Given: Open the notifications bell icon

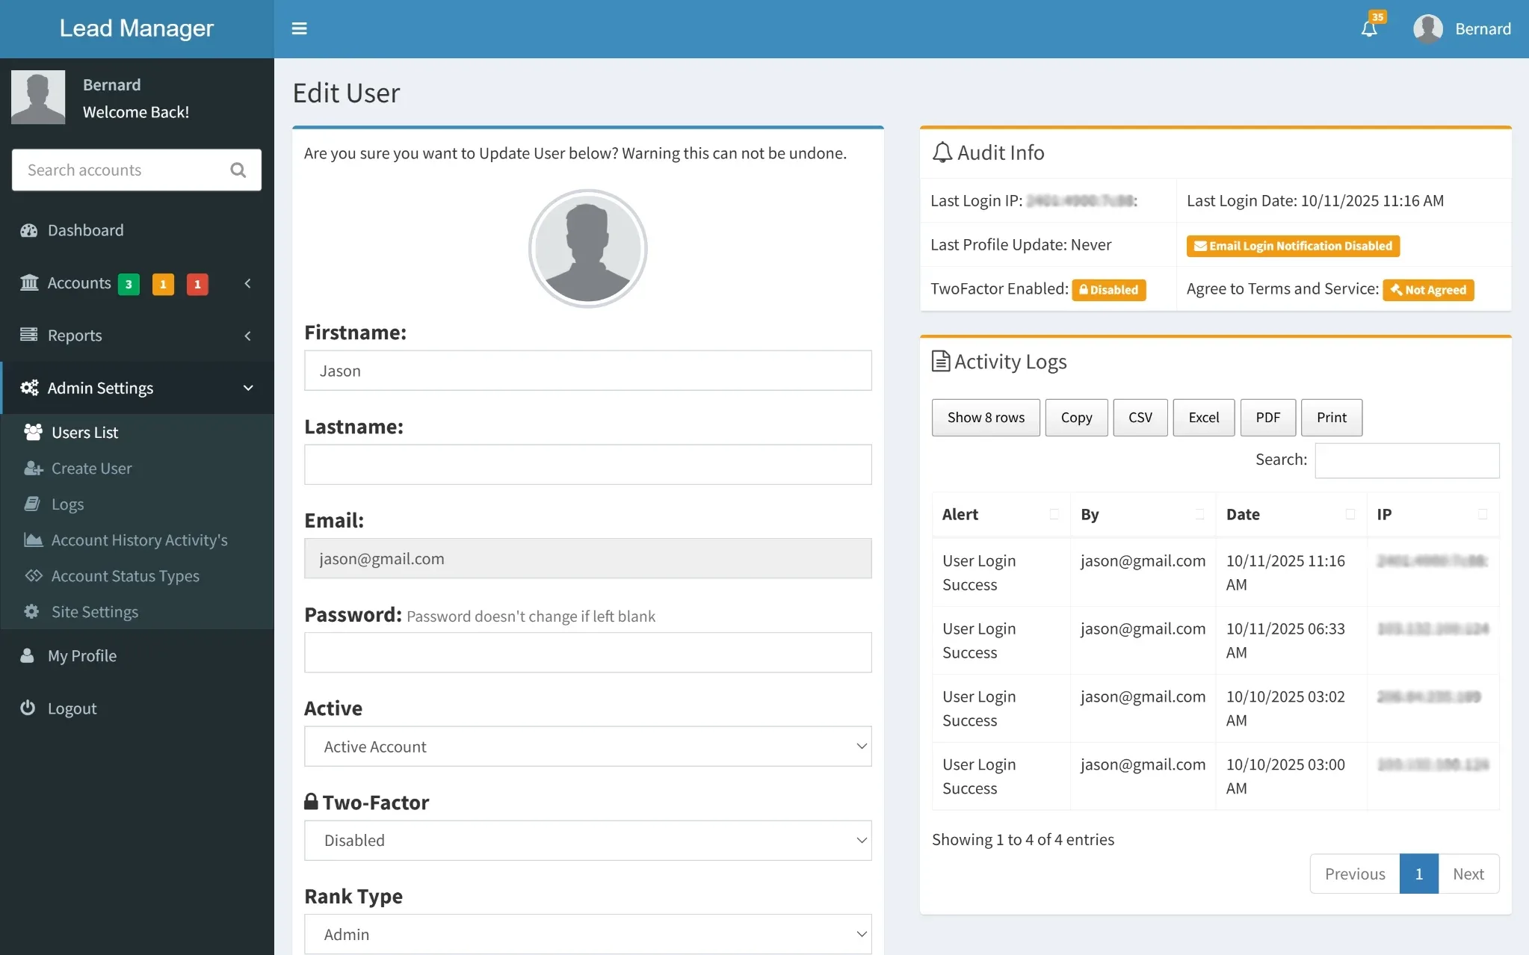Looking at the screenshot, I should [x=1369, y=28].
